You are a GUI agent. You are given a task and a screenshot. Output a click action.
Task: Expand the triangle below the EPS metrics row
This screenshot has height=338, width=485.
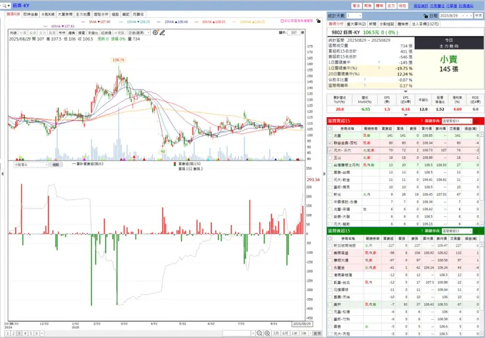[x=406, y=115]
